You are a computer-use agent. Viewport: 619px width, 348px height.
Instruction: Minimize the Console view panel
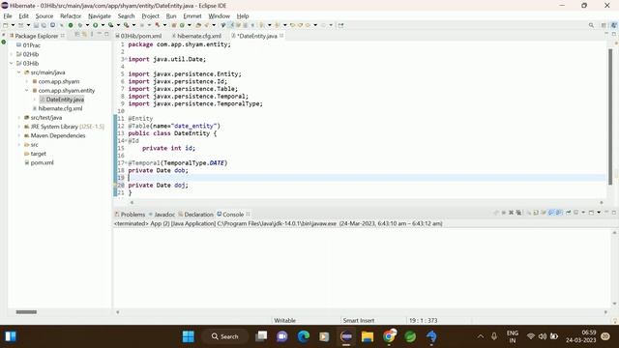pyautogui.click(x=606, y=213)
